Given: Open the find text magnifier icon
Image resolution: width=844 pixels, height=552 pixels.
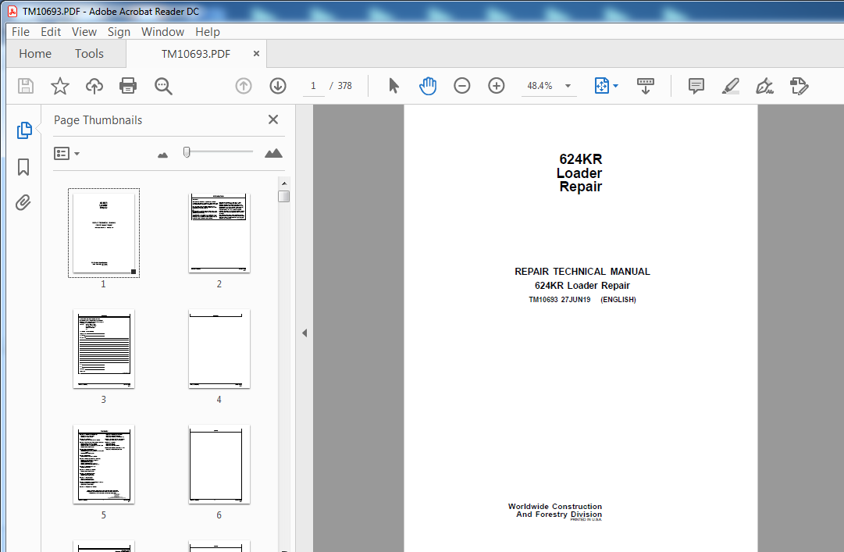Looking at the screenshot, I should click(x=163, y=86).
